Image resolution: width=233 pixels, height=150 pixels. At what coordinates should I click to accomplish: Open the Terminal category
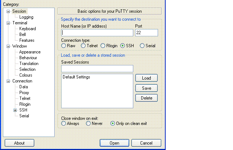click(20, 23)
